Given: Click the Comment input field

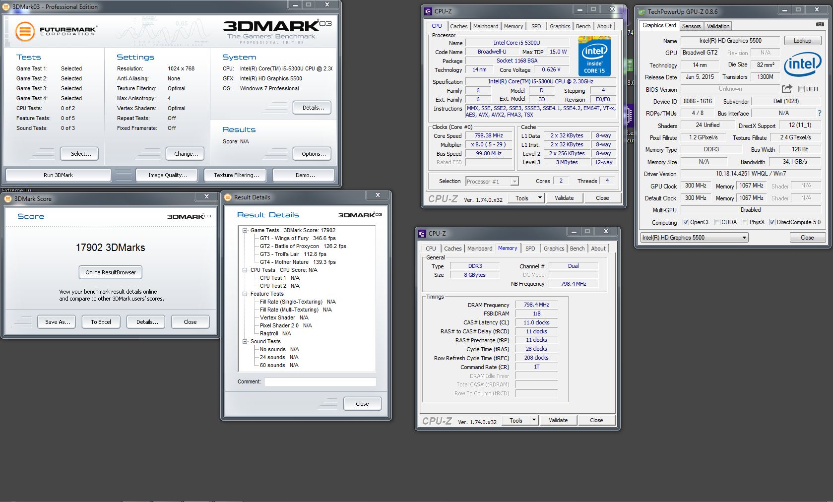Looking at the screenshot, I should pos(320,381).
